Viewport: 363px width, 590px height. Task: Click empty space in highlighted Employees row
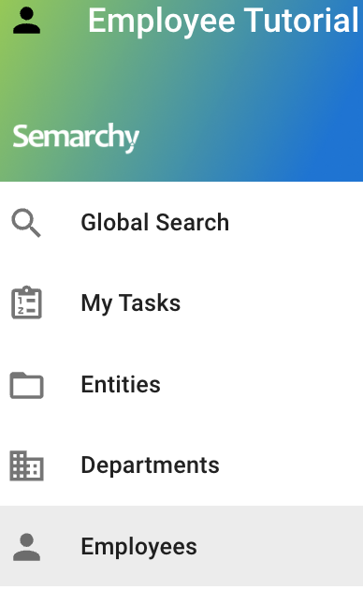[x=282, y=547]
